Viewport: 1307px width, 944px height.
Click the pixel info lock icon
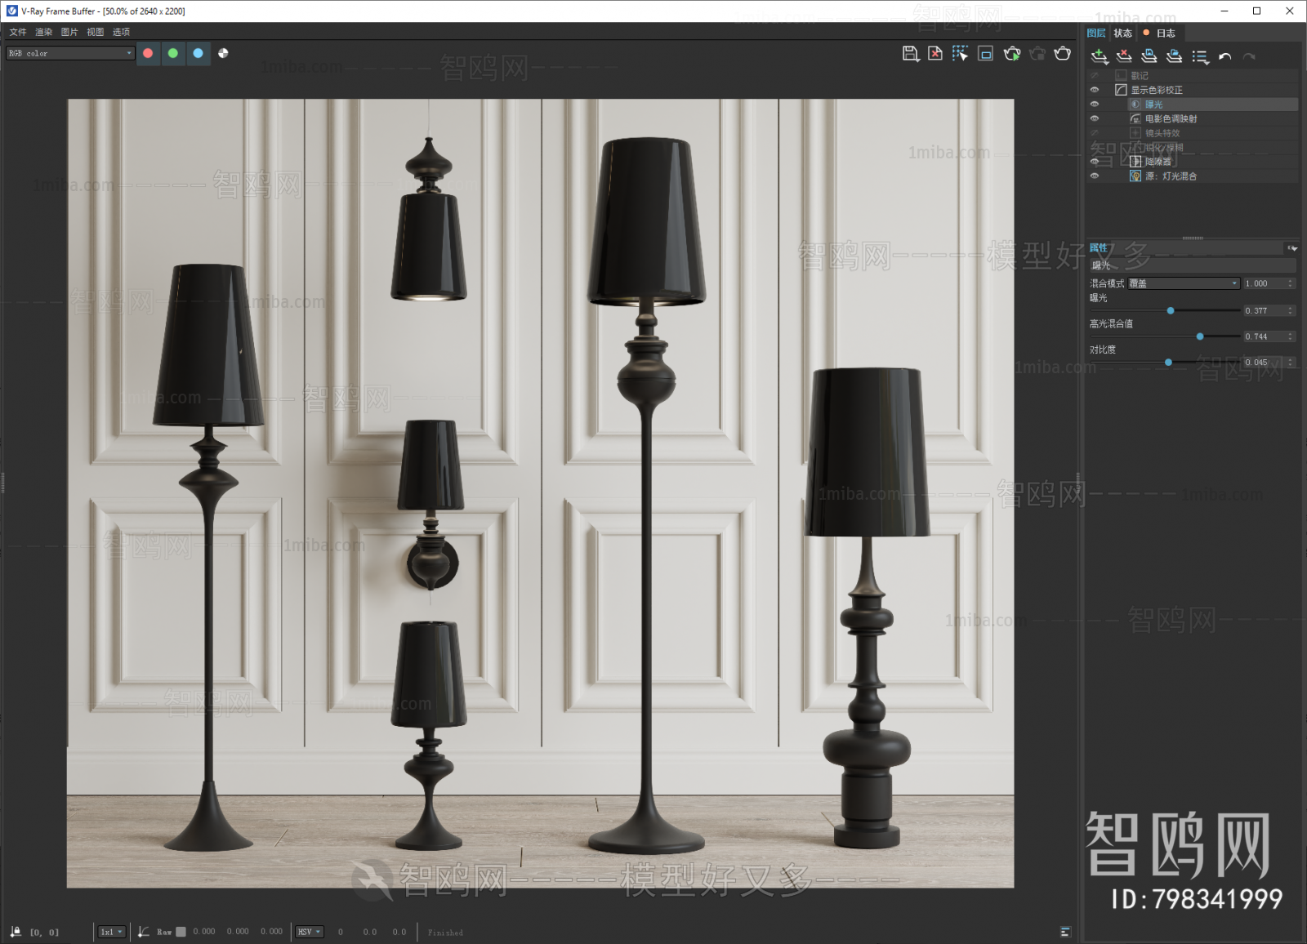coord(16,931)
